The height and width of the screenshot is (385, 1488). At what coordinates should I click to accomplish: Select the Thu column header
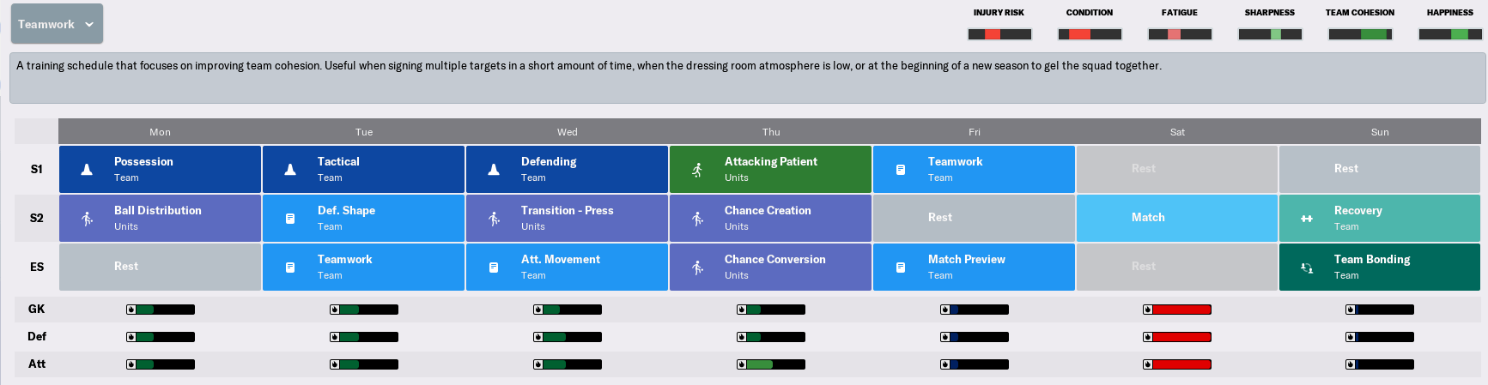[x=771, y=132]
